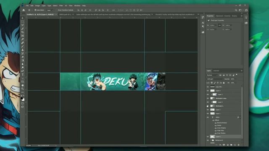269x151 pixels.
Task: Select the Move tool in toolbar
Action: (22, 18)
